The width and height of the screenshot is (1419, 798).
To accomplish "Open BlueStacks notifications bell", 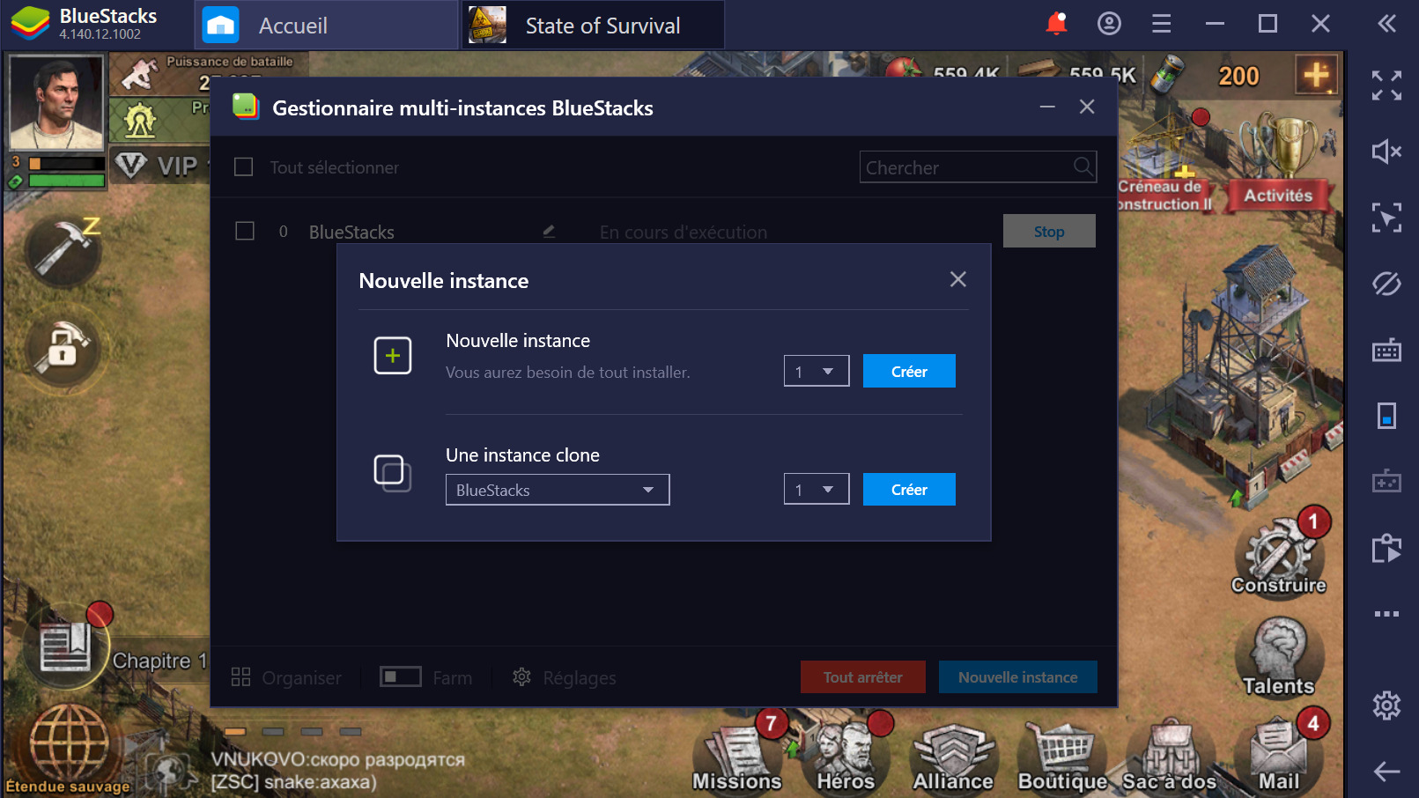I will click(1056, 24).
